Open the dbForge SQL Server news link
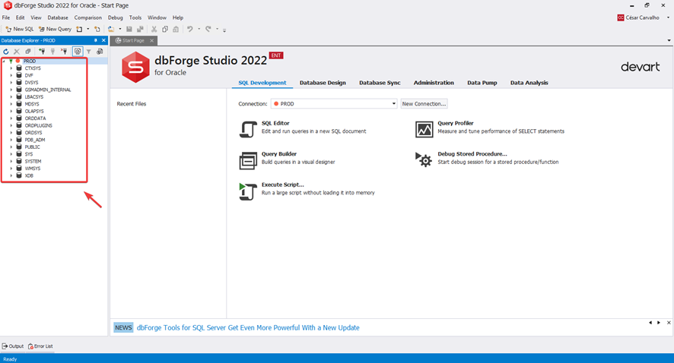The width and height of the screenshot is (674, 363). [x=248, y=328]
